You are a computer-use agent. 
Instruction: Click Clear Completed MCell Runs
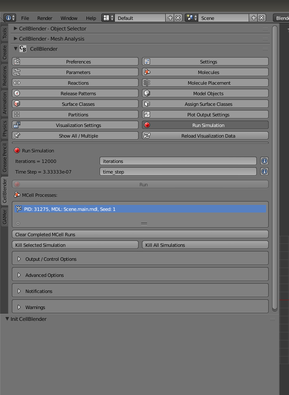[x=140, y=234]
